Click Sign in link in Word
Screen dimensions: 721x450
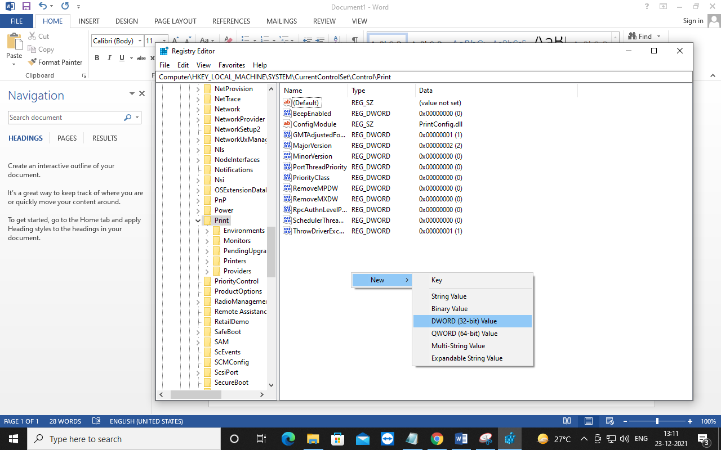click(x=693, y=21)
